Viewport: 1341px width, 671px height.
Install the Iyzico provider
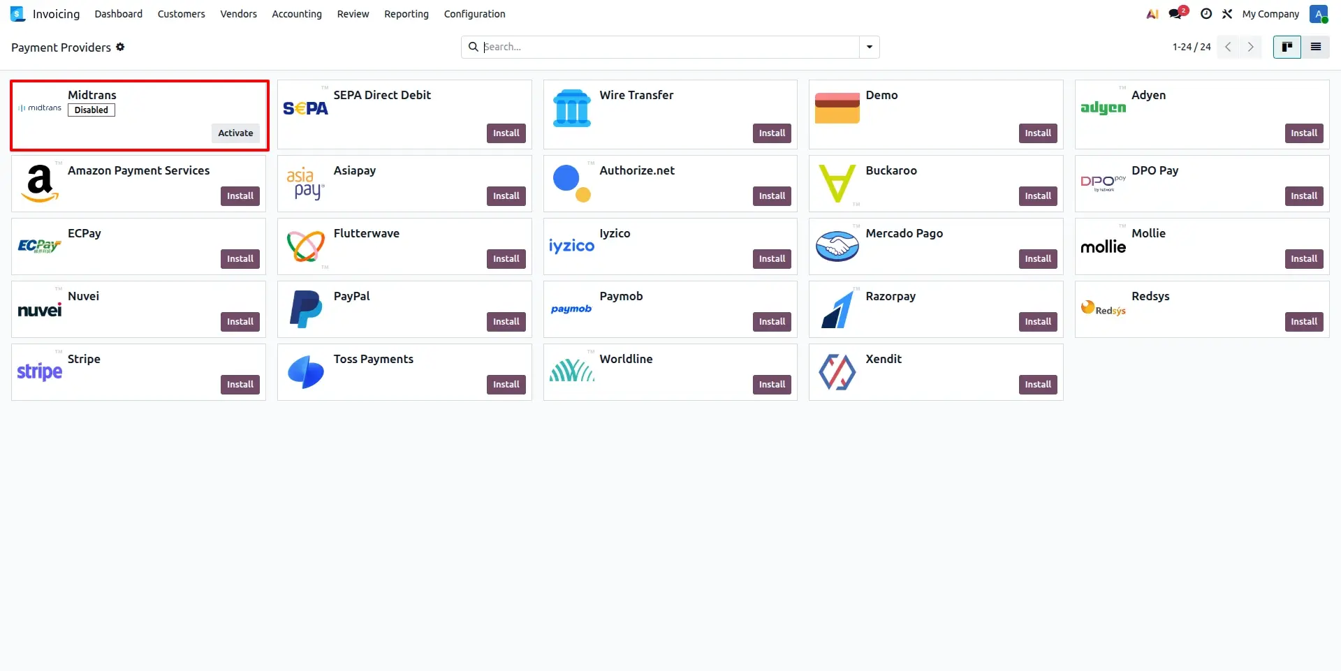coord(772,259)
